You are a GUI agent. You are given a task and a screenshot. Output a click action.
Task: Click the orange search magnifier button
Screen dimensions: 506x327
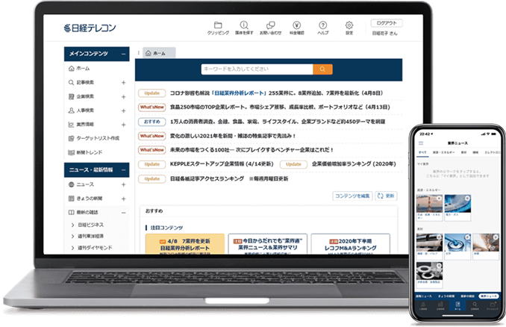point(322,69)
